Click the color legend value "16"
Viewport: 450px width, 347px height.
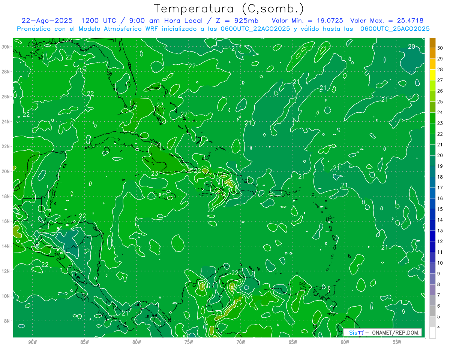point(440,198)
